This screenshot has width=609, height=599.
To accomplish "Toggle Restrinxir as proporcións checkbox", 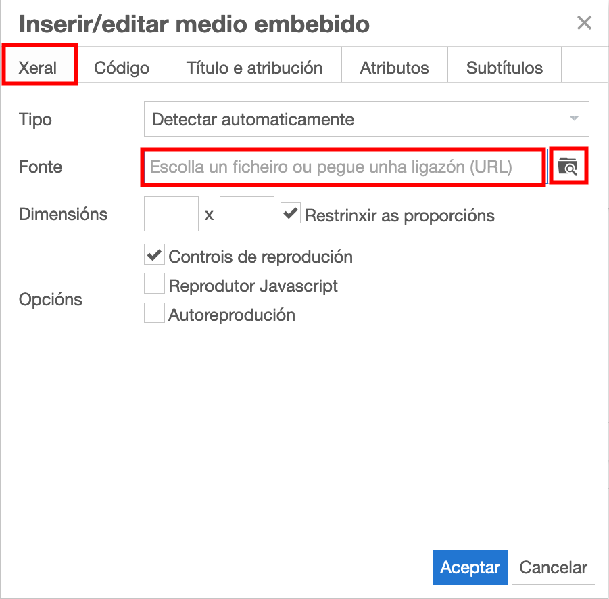I will [x=291, y=215].
